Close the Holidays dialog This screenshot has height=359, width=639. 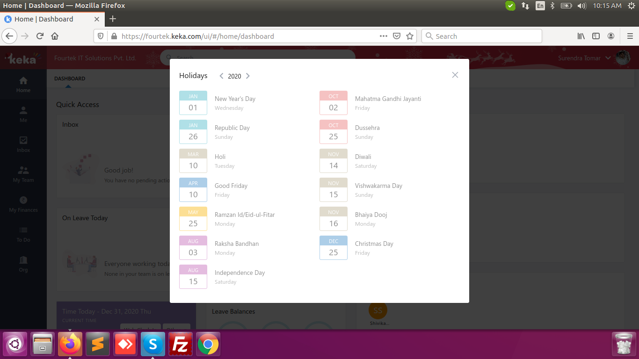click(x=455, y=75)
